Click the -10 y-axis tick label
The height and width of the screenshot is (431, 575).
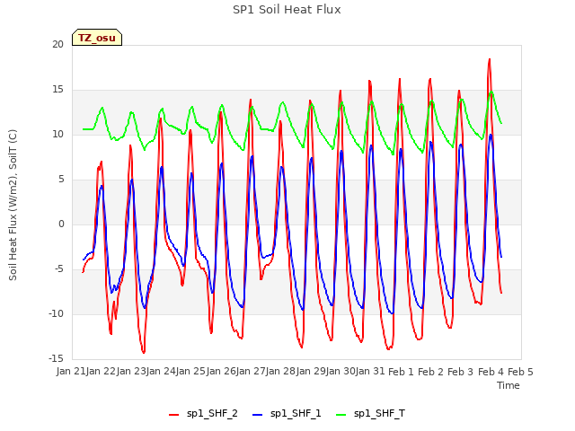(56, 313)
